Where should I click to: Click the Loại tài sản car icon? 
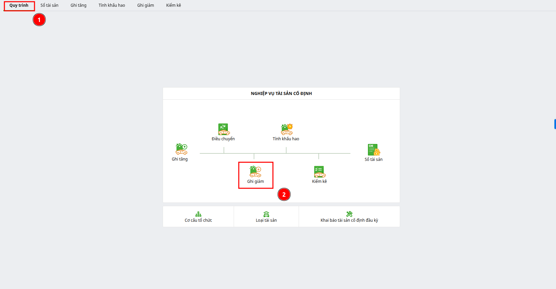(267, 214)
